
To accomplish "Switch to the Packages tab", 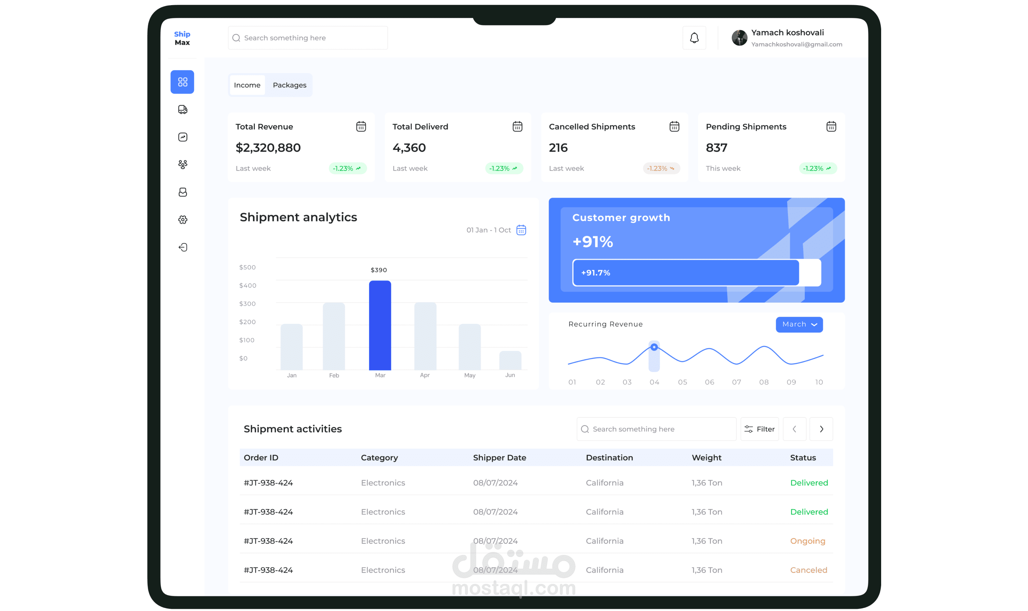I will [289, 85].
